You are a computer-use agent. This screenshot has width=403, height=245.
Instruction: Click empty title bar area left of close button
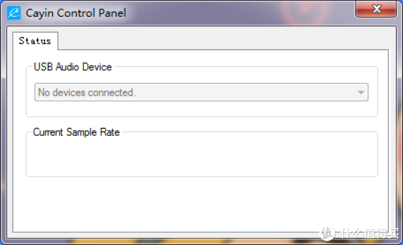tap(239, 13)
